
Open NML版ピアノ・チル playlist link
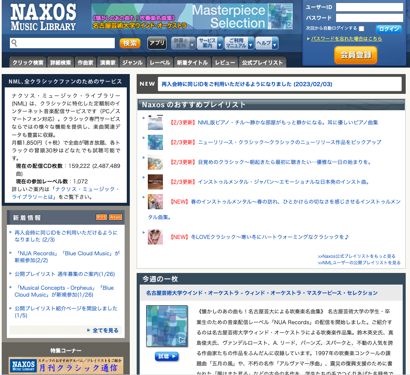coord(288,122)
